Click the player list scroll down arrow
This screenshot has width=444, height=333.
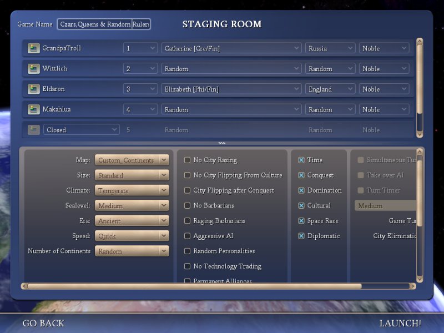coord(420,134)
